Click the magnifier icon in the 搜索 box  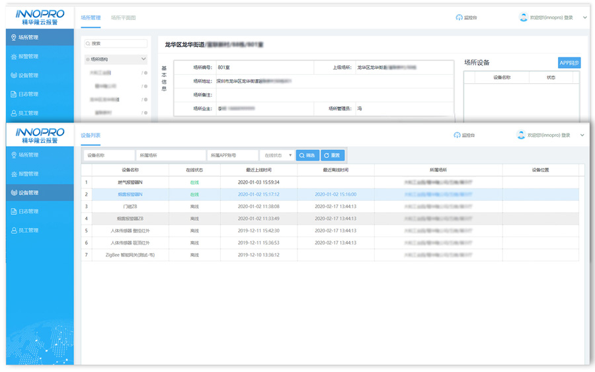tap(89, 44)
